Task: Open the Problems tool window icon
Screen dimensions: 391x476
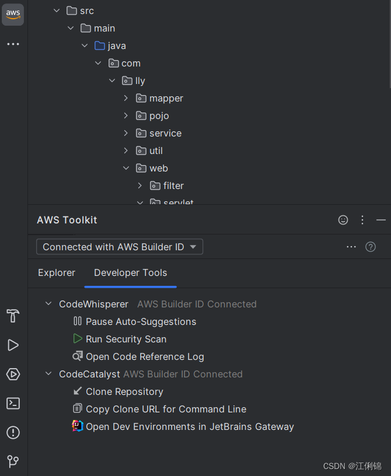Action: click(x=13, y=433)
